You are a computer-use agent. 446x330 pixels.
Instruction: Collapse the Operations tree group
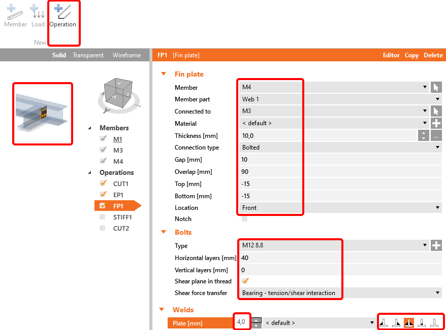pos(90,172)
